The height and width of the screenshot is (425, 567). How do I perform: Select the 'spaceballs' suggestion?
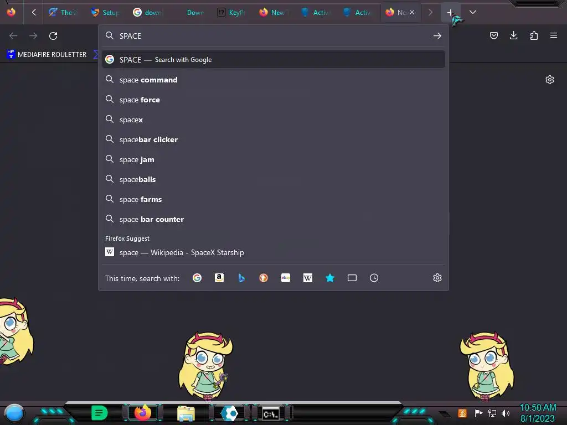pyautogui.click(x=274, y=179)
